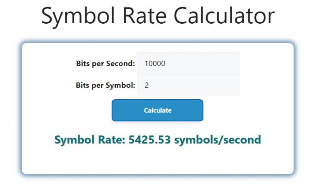
Task: Click blank card area left of Calculate
Action: pos(67,110)
